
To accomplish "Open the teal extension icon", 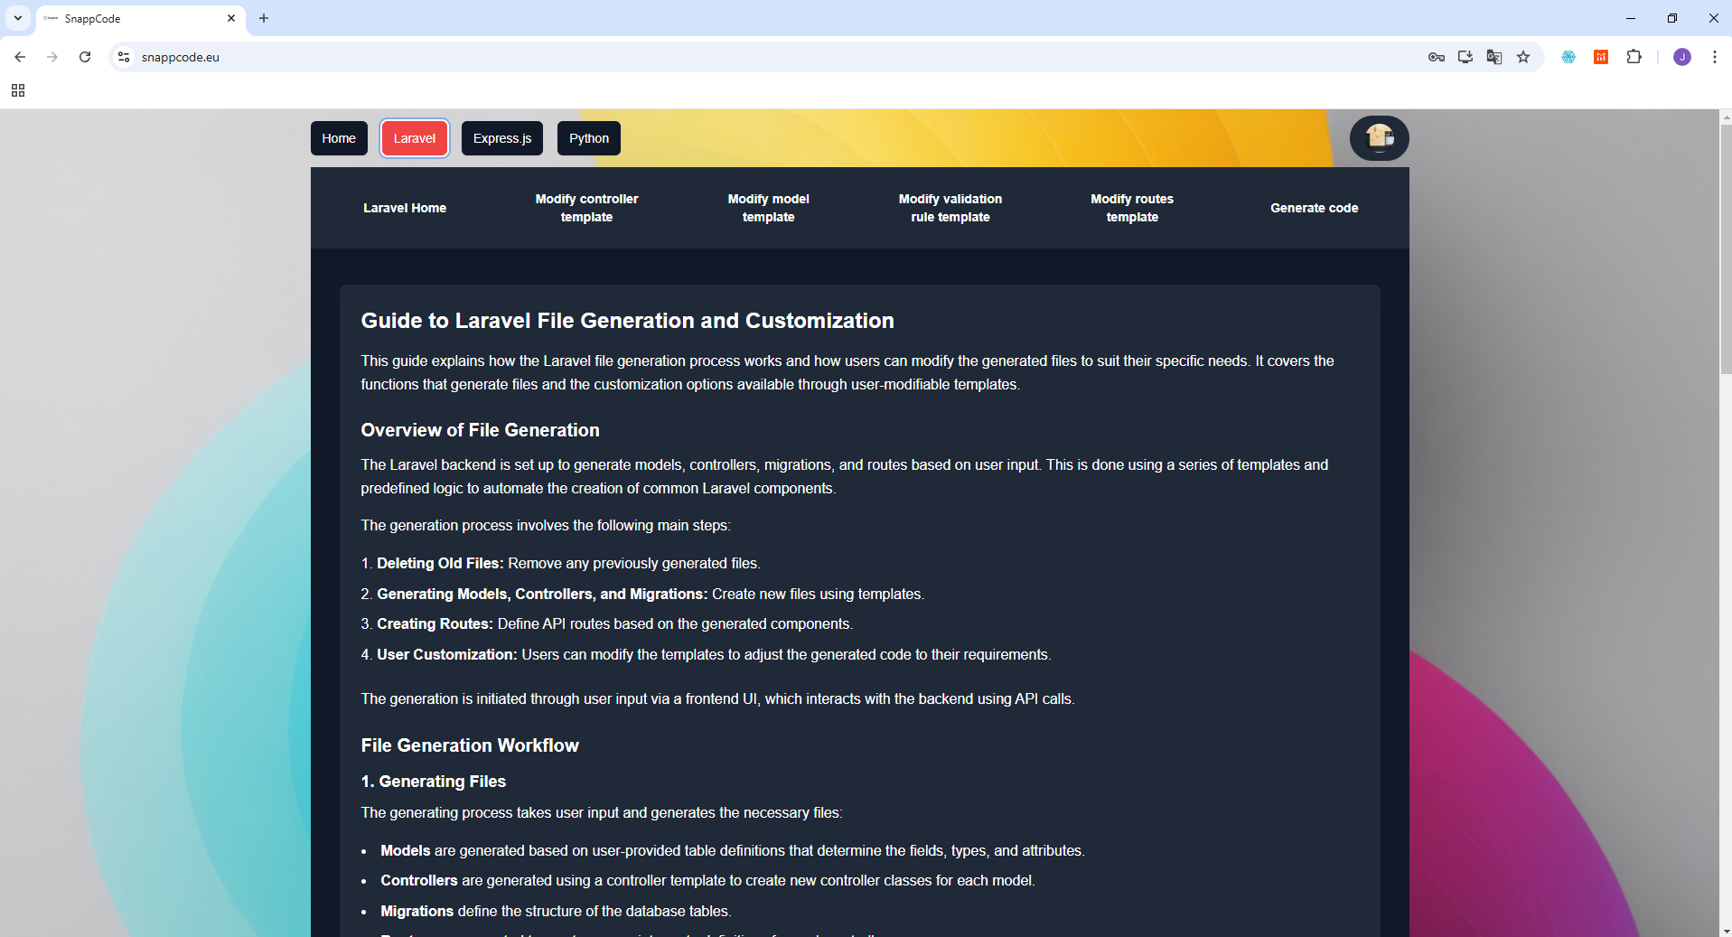I will [1568, 57].
